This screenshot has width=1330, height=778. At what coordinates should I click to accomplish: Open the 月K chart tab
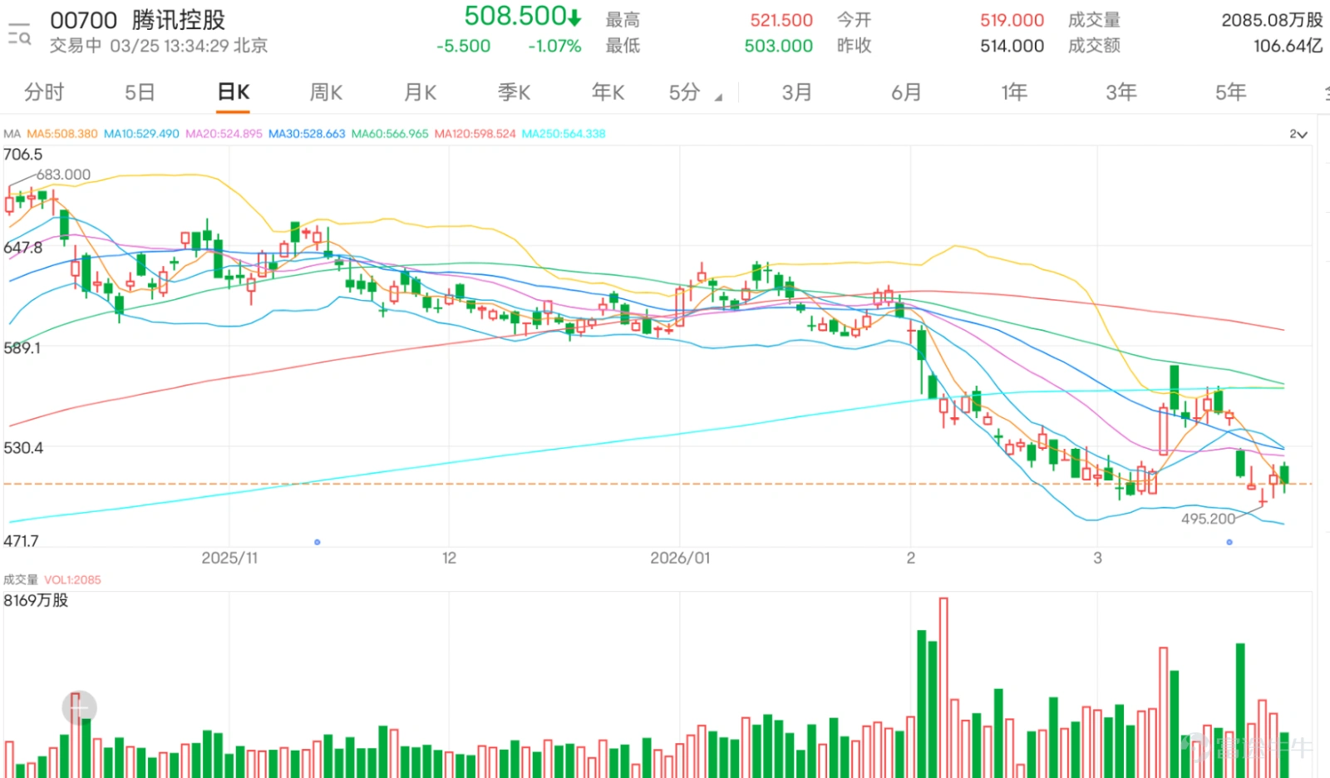pos(421,92)
